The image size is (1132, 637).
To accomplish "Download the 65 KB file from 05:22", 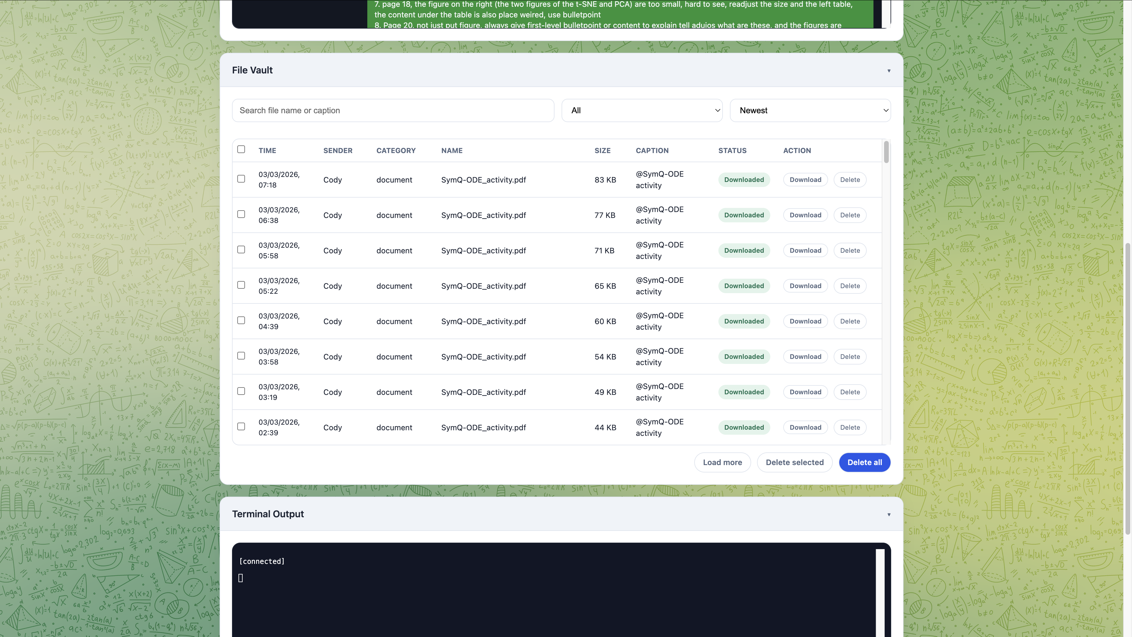I will pyautogui.click(x=805, y=286).
